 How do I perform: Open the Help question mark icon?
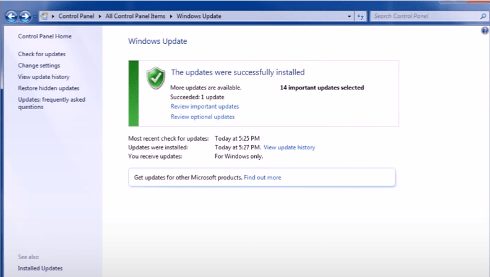pyautogui.click(x=484, y=30)
